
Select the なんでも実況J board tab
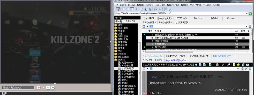pos(149,22)
